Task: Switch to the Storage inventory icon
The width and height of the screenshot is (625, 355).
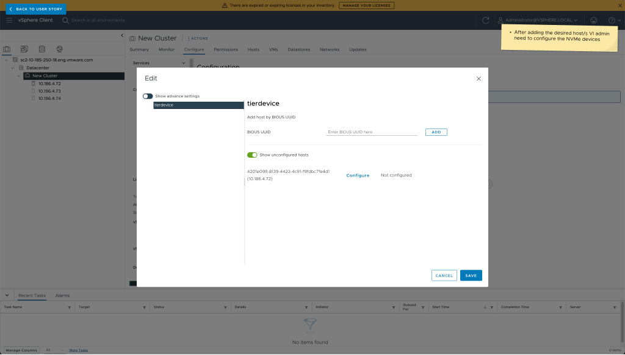Action: tap(42, 49)
